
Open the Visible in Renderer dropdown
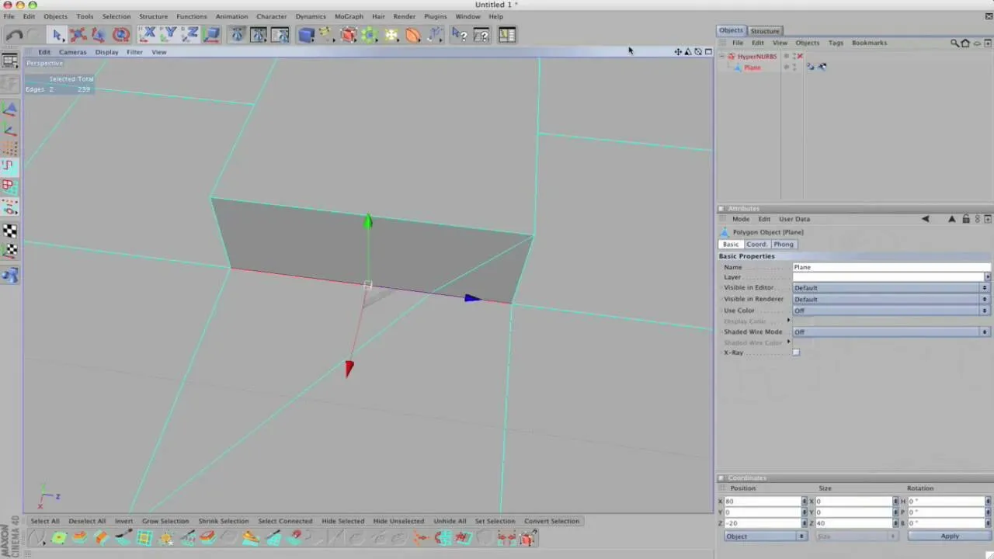coord(891,300)
